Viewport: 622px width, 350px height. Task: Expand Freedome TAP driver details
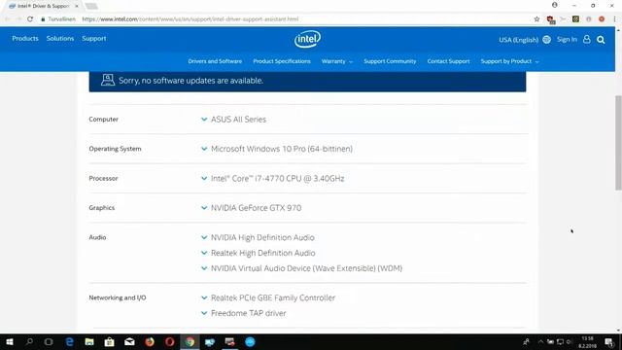[x=204, y=313]
